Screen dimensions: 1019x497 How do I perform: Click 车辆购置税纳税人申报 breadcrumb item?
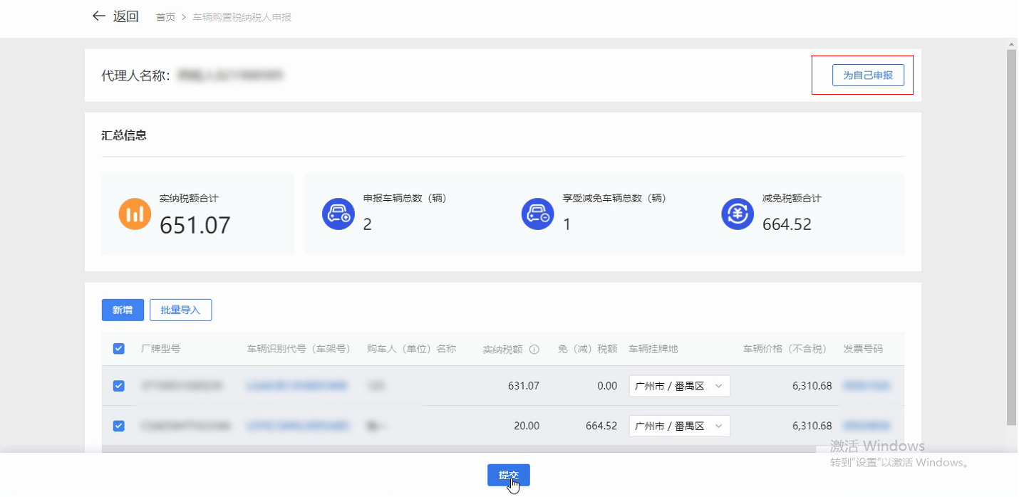tap(242, 17)
